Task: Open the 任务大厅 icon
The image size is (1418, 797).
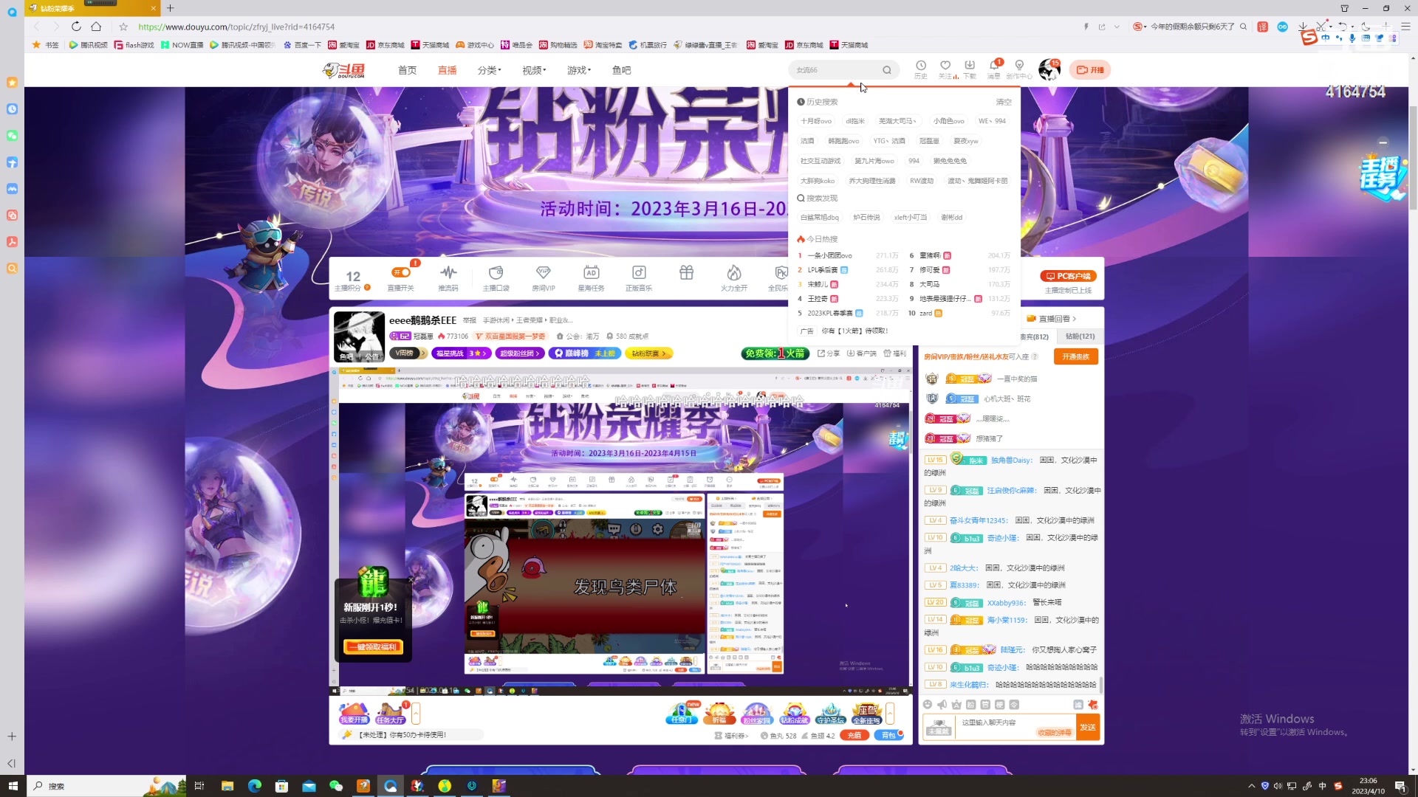Action: point(390,713)
